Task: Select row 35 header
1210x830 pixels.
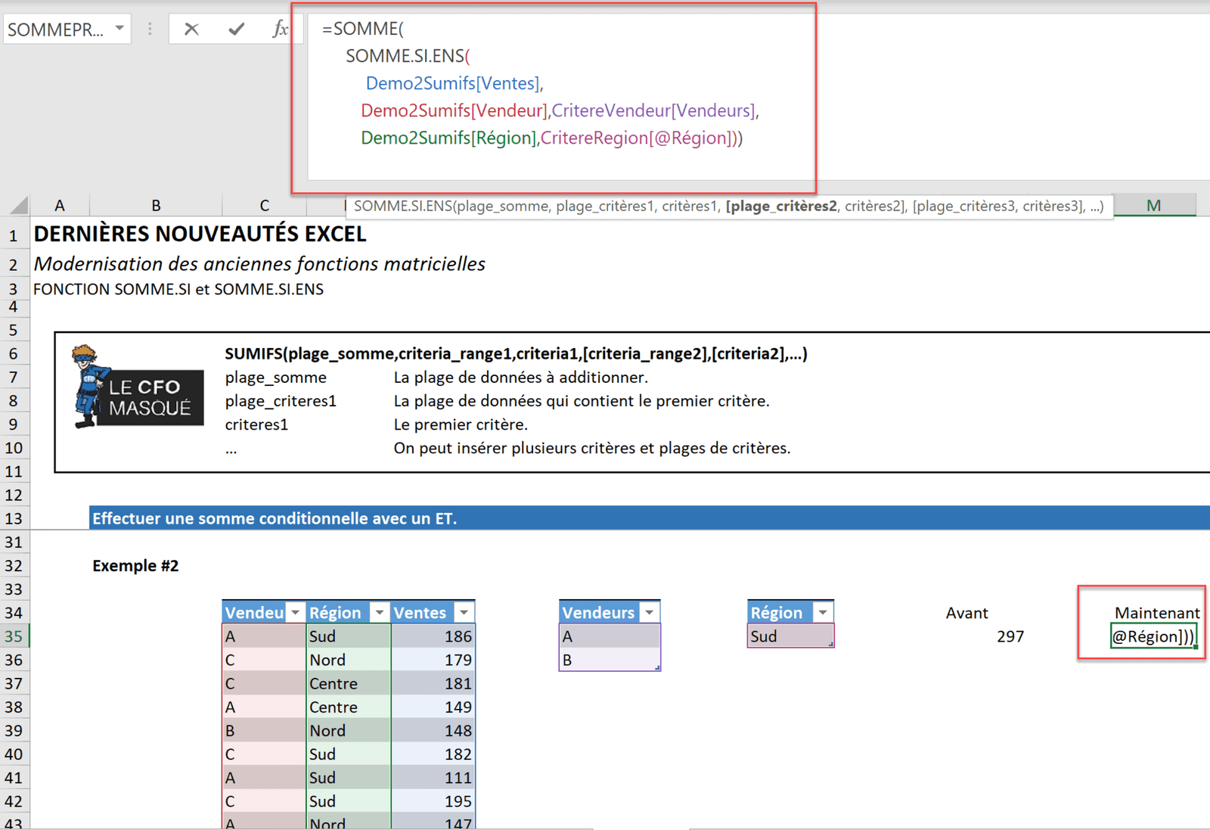Action: click(14, 636)
